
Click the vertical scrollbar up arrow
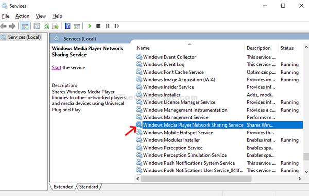coord(306,47)
